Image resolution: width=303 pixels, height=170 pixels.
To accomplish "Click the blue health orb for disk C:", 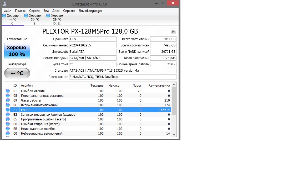I will (x=4, y=16).
